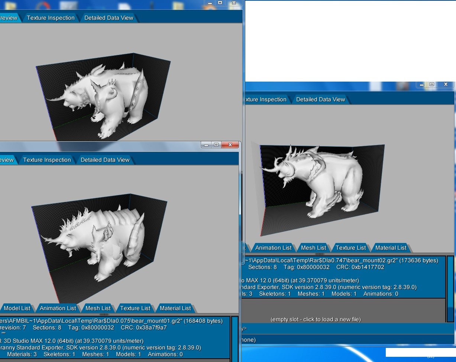Image resolution: width=456 pixels, height=362 pixels.
Task: Minimize the topmost left viewer window
Action: pyautogui.click(x=210, y=3)
